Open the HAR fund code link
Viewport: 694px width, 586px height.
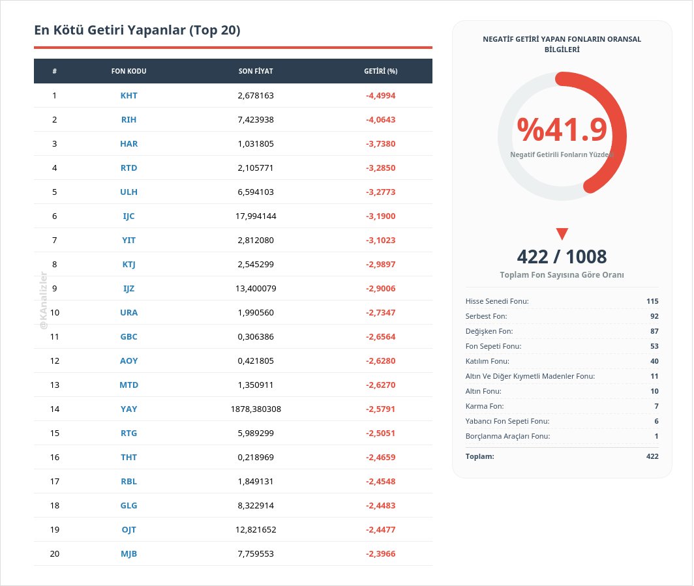coord(128,144)
